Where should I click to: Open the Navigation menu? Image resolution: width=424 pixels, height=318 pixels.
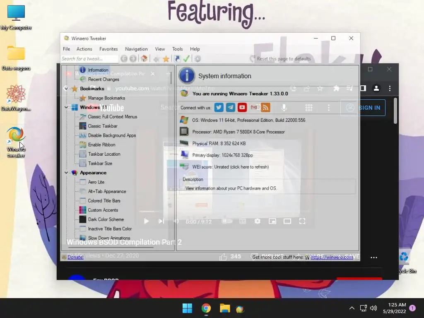coord(136,49)
